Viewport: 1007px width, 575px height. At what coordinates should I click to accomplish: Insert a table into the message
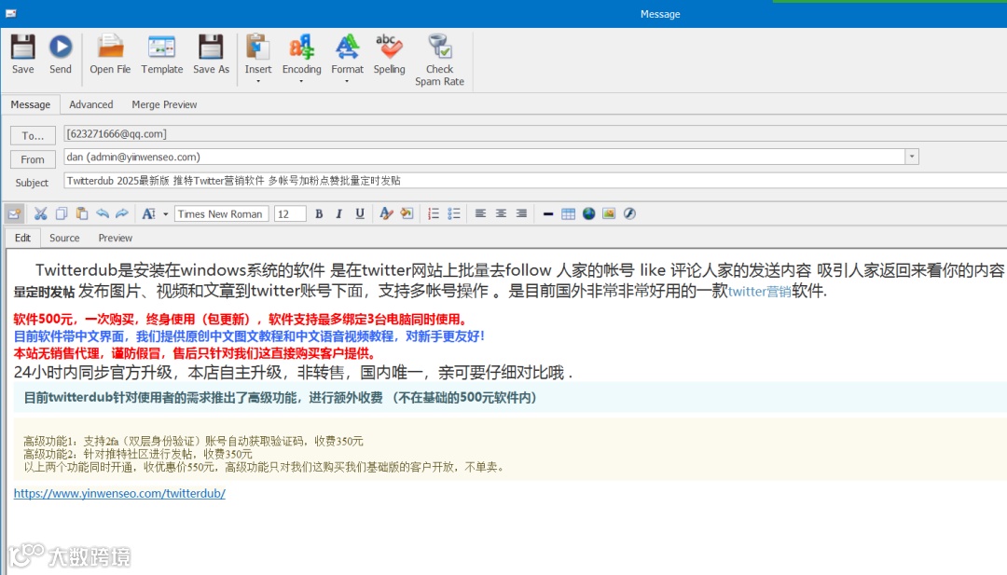569,213
